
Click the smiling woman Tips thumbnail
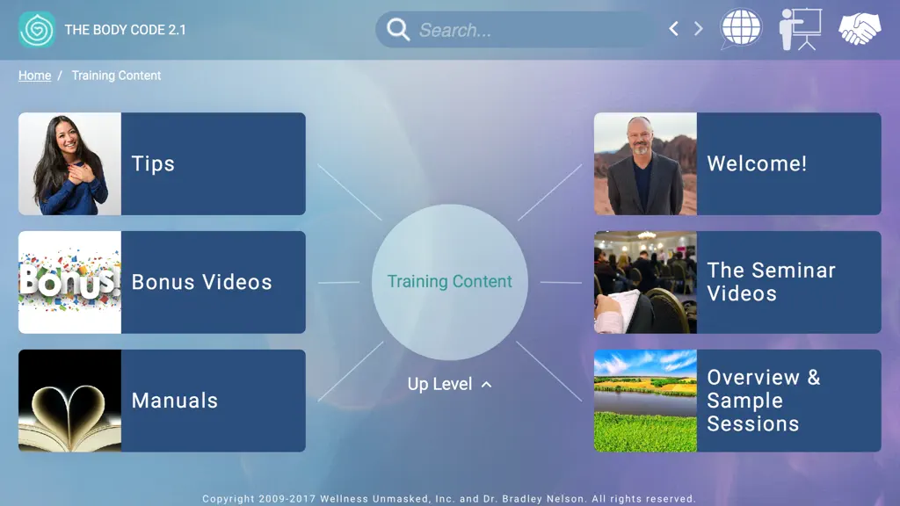click(70, 163)
